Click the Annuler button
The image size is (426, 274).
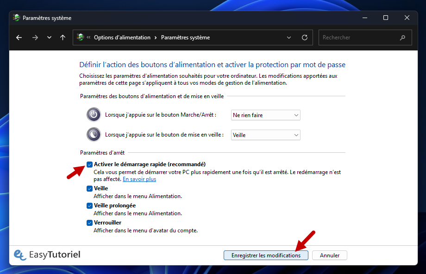coord(330,255)
